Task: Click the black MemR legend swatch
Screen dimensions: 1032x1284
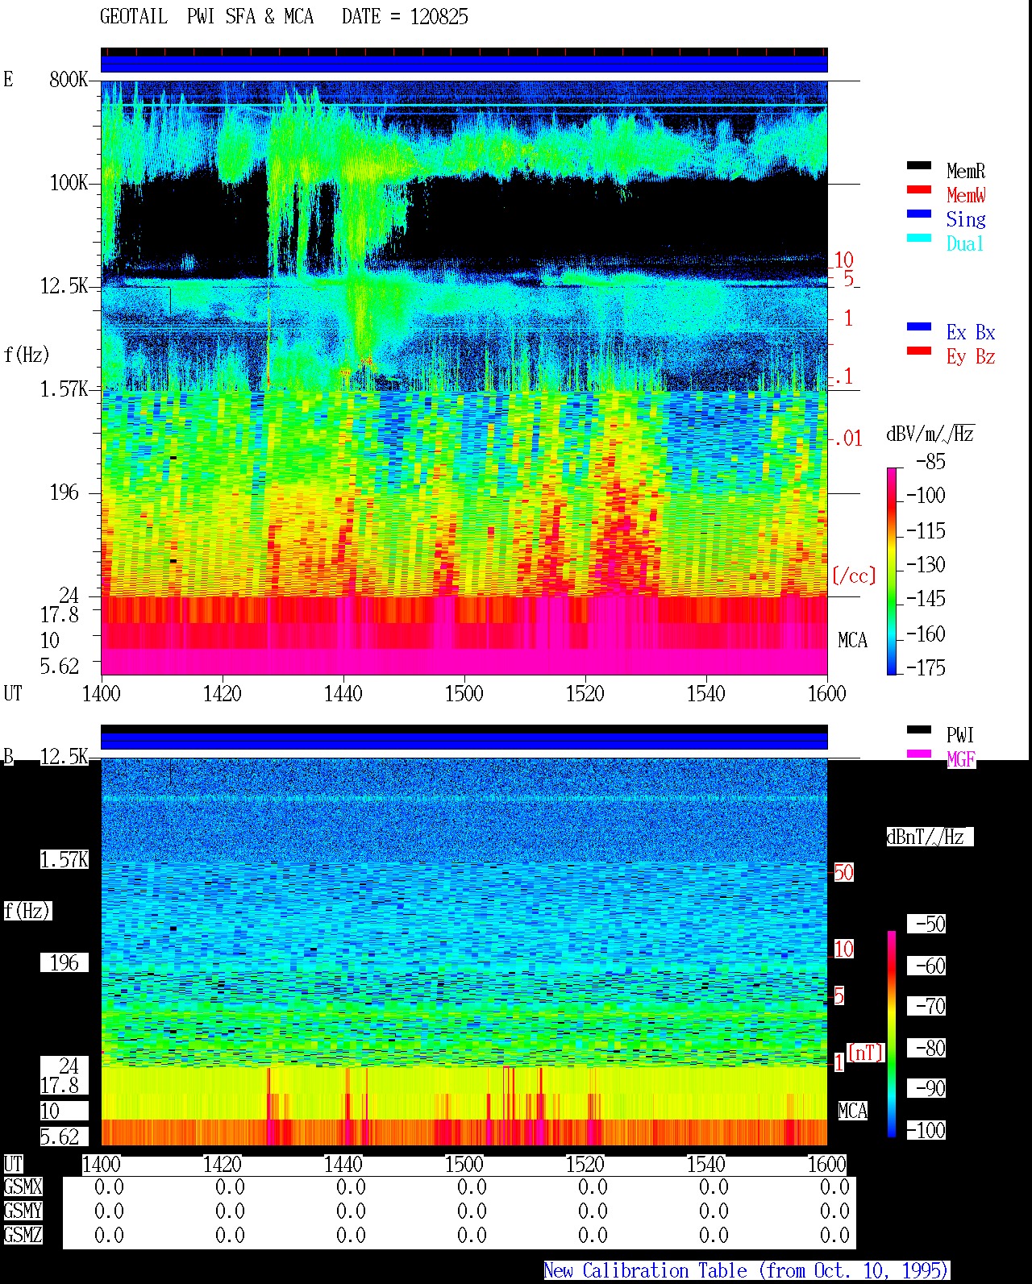Action: [x=918, y=165]
